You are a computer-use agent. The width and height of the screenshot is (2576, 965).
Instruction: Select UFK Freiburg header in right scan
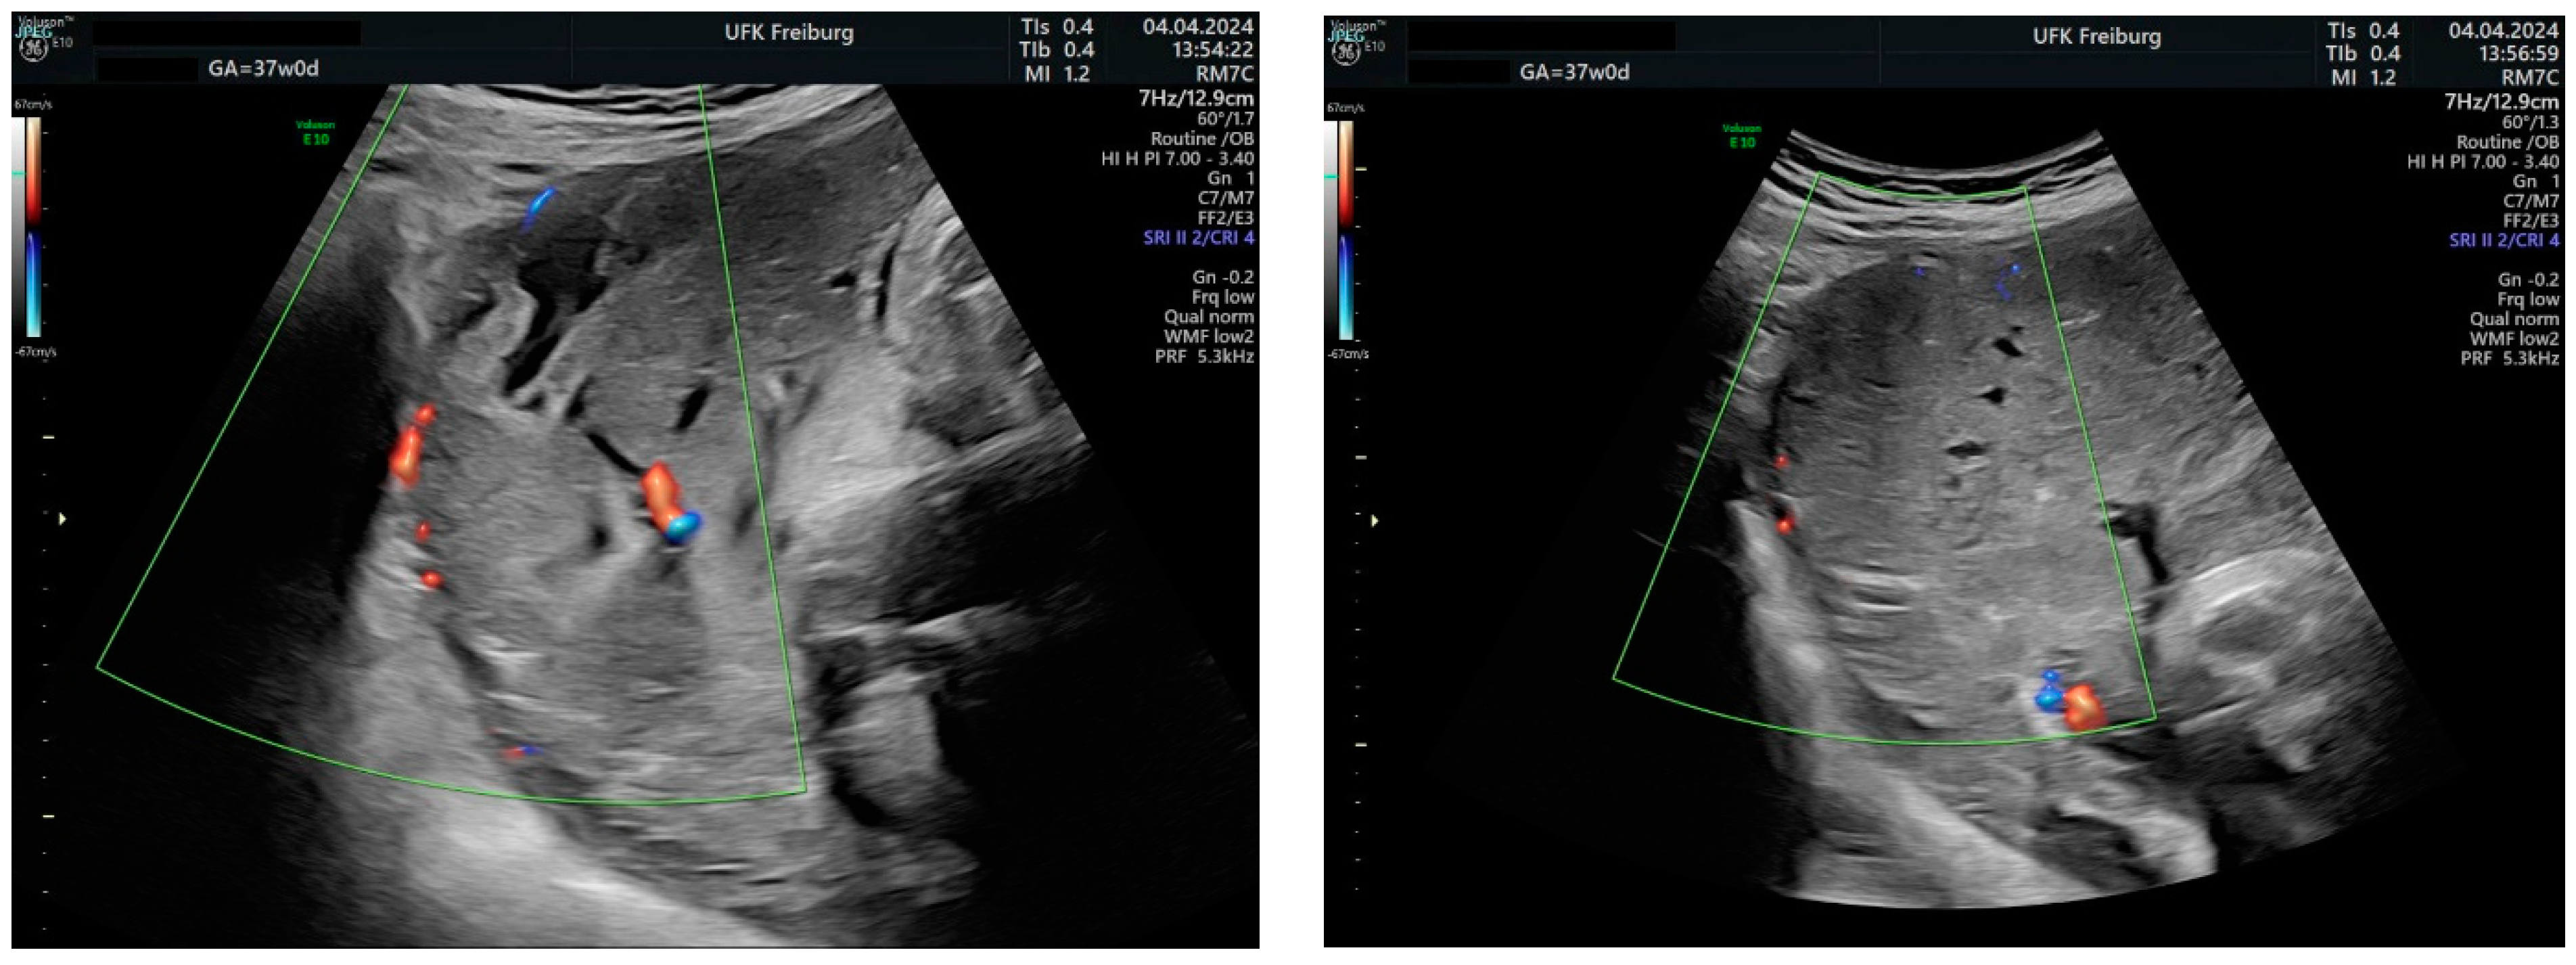[2096, 37]
